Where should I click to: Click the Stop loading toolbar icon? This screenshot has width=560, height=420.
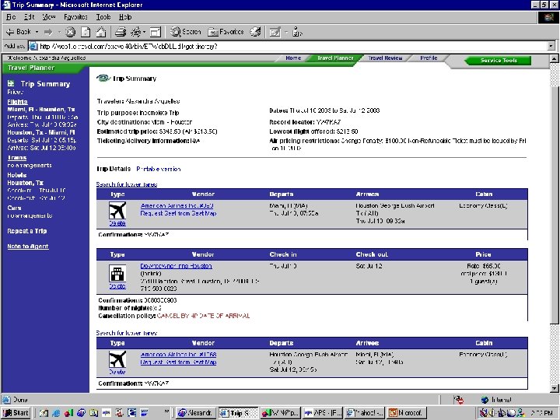(x=70, y=32)
